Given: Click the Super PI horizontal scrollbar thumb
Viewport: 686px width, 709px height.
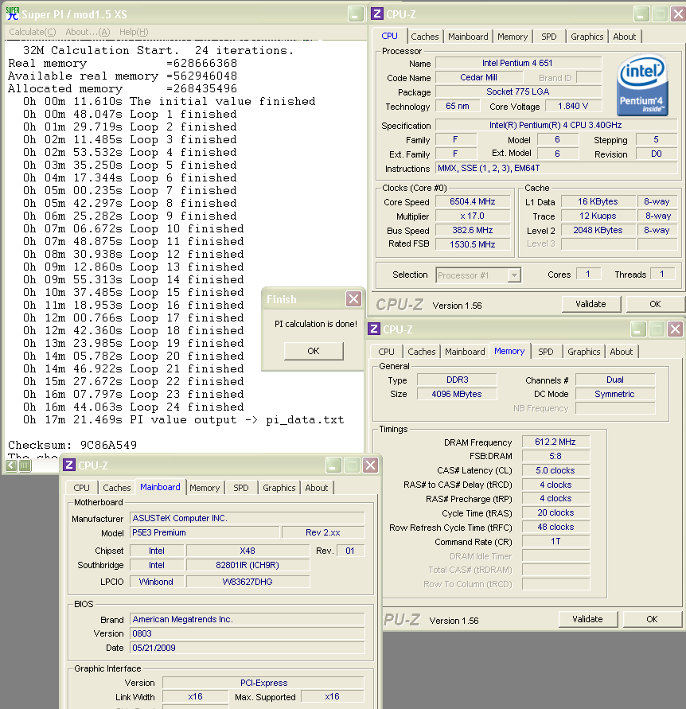Looking at the screenshot, I should point(25,466).
